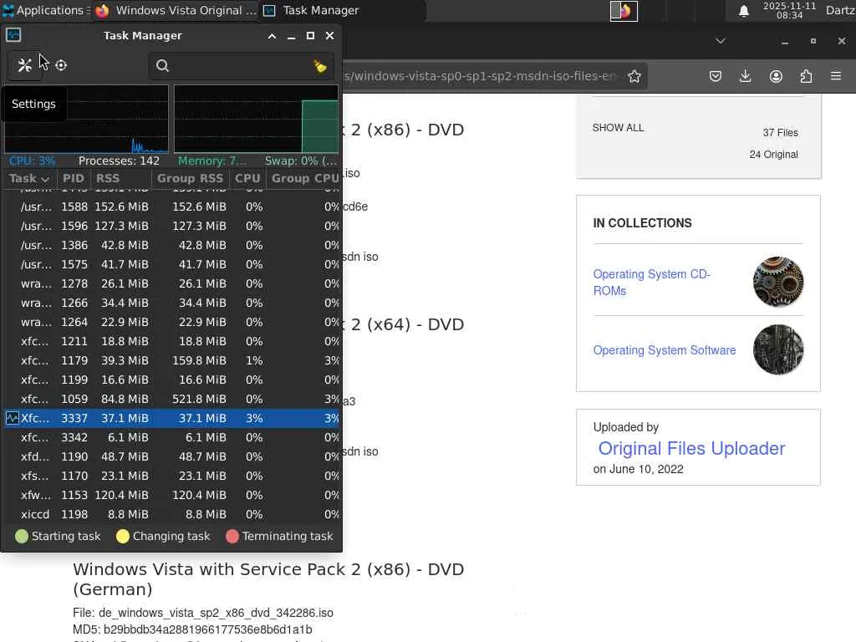Bookmark this page with star icon

(x=634, y=76)
